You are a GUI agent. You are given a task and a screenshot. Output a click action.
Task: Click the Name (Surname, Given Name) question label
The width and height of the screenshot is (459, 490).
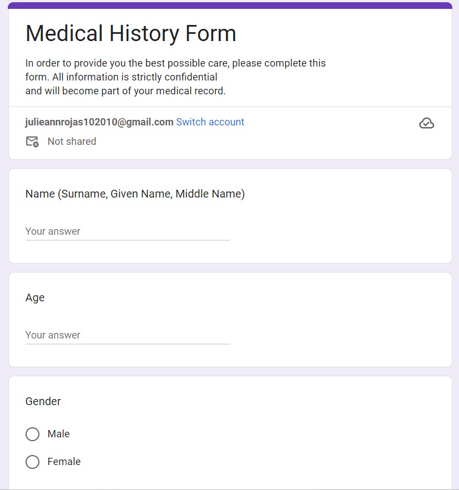[135, 194]
